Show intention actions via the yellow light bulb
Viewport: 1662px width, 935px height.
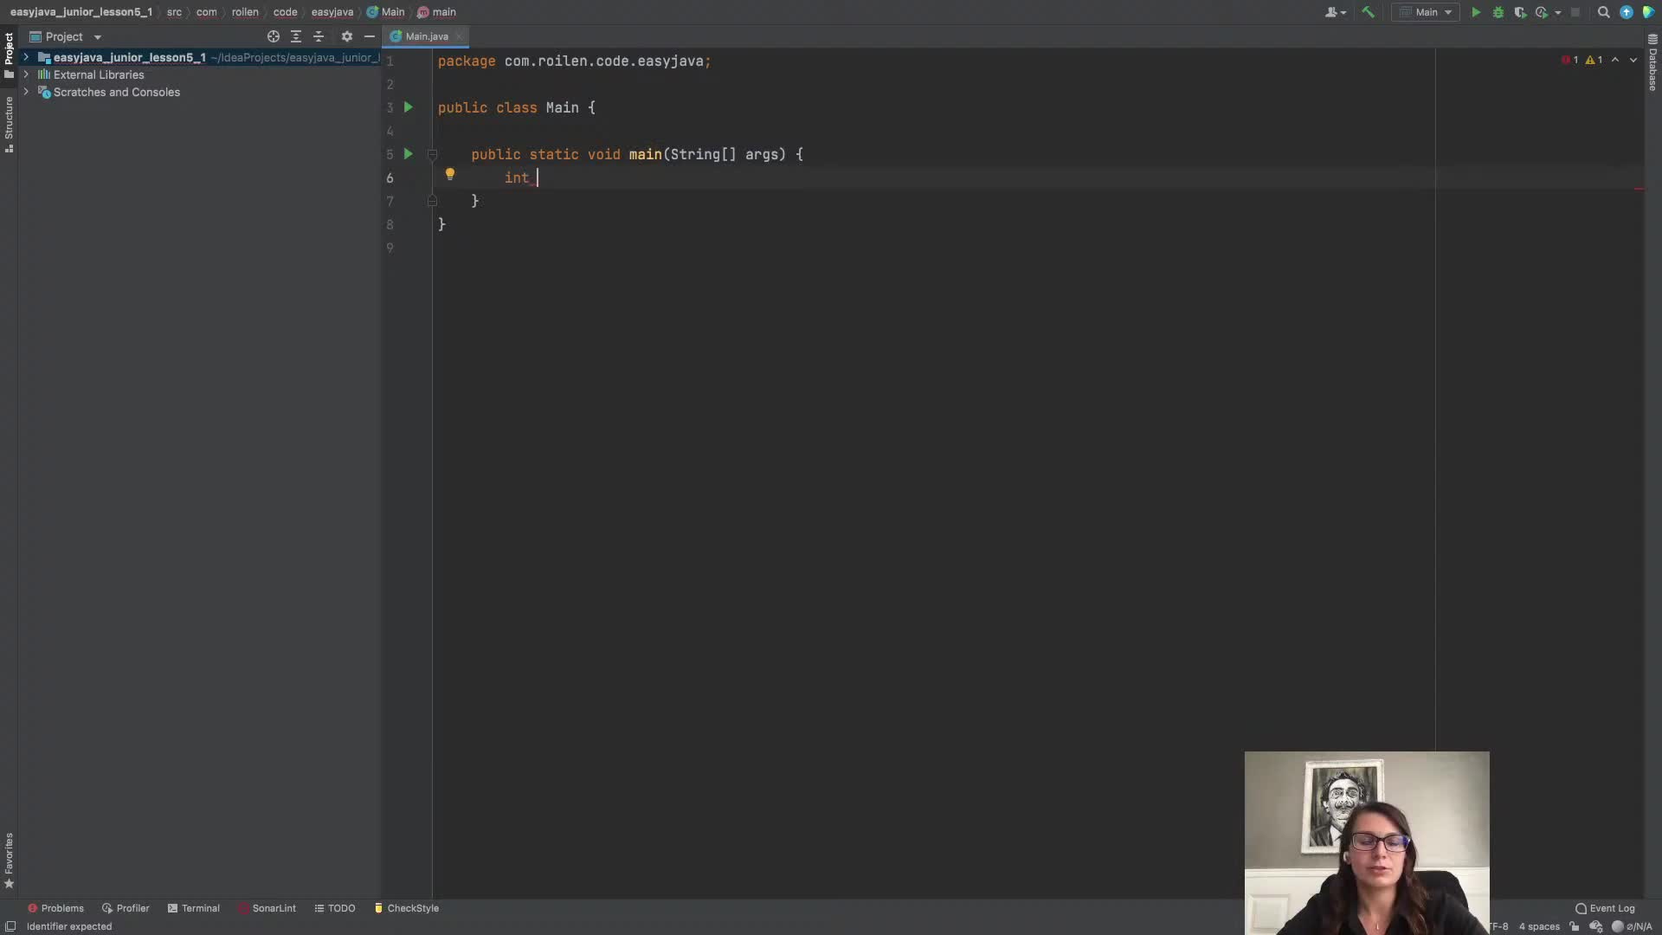(450, 174)
